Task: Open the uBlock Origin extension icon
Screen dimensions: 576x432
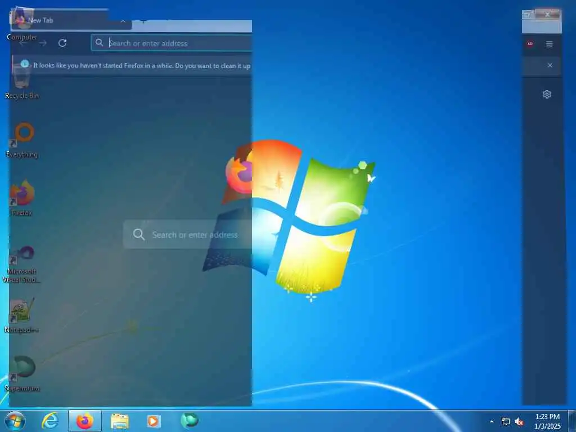Action: [530, 44]
